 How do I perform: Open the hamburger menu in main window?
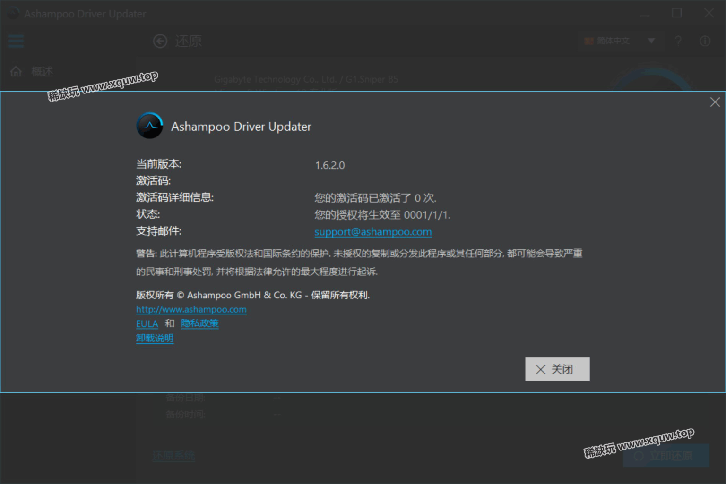pyautogui.click(x=16, y=41)
